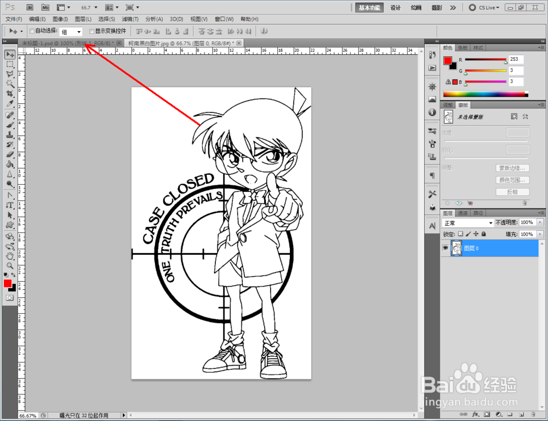Switch to the 通道 panel tab
This screenshot has width=548, height=421.
tap(463, 213)
